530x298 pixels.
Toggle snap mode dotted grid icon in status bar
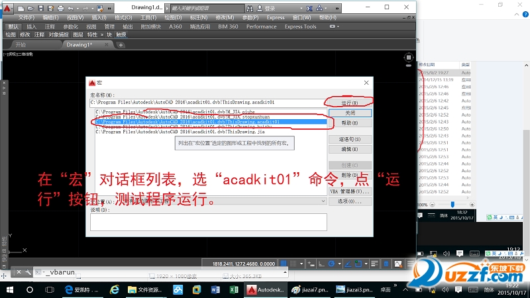tap(293, 264)
